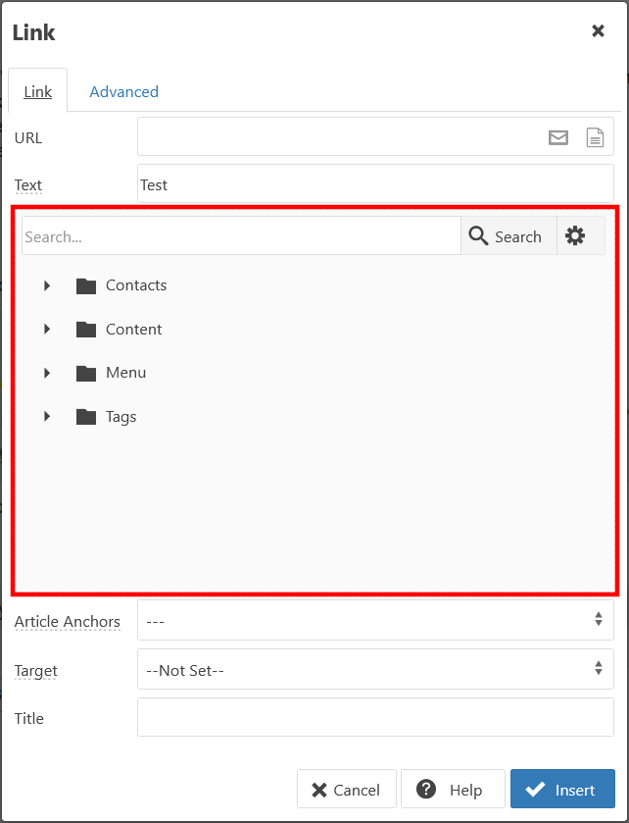Screen dimensions: 629x823
Task: Open the Article Anchors dropdown
Action: click(375, 620)
